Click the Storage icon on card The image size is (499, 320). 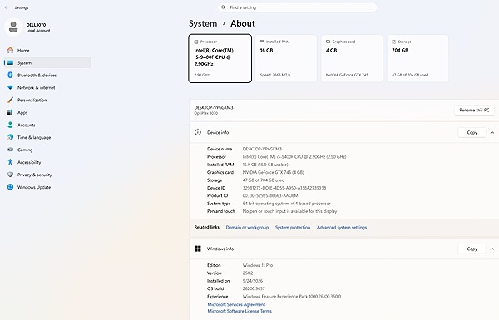[393, 42]
